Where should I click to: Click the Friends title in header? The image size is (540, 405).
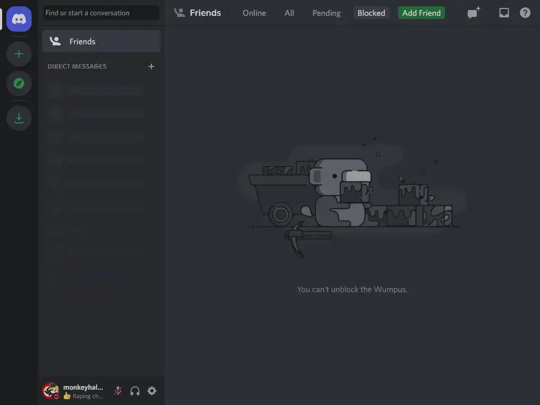click(x=205, y=13)
